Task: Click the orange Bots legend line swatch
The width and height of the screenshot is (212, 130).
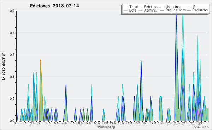Action: pyautogui.click(x=125, y=10)
